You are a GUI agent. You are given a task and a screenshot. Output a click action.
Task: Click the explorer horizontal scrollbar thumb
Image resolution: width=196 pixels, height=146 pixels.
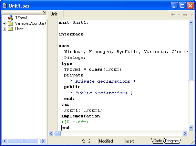23,141
